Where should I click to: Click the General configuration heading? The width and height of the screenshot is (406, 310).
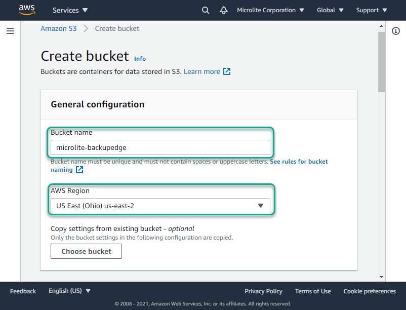(x=98, y=104)
